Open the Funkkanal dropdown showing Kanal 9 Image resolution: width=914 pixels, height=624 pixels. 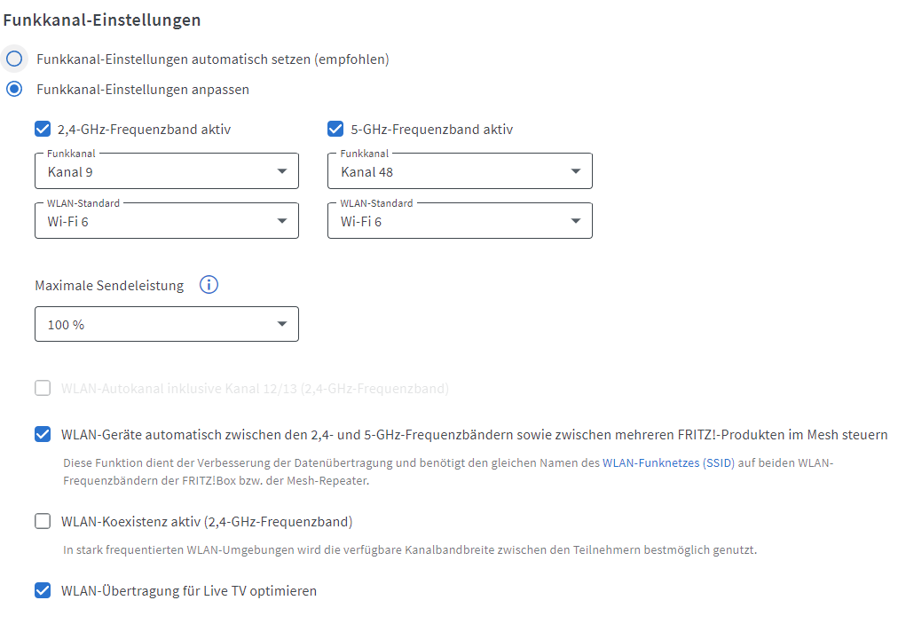[x=167, y=171]
